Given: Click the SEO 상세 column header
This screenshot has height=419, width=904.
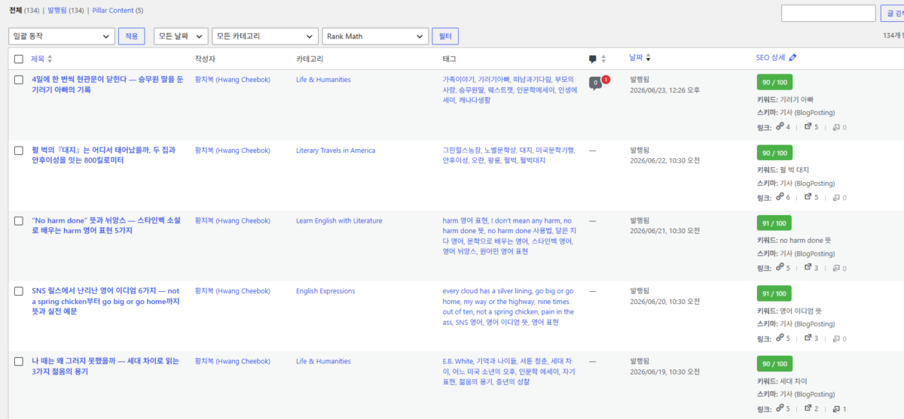Looking at the screenshot, I should coord(771,57).
